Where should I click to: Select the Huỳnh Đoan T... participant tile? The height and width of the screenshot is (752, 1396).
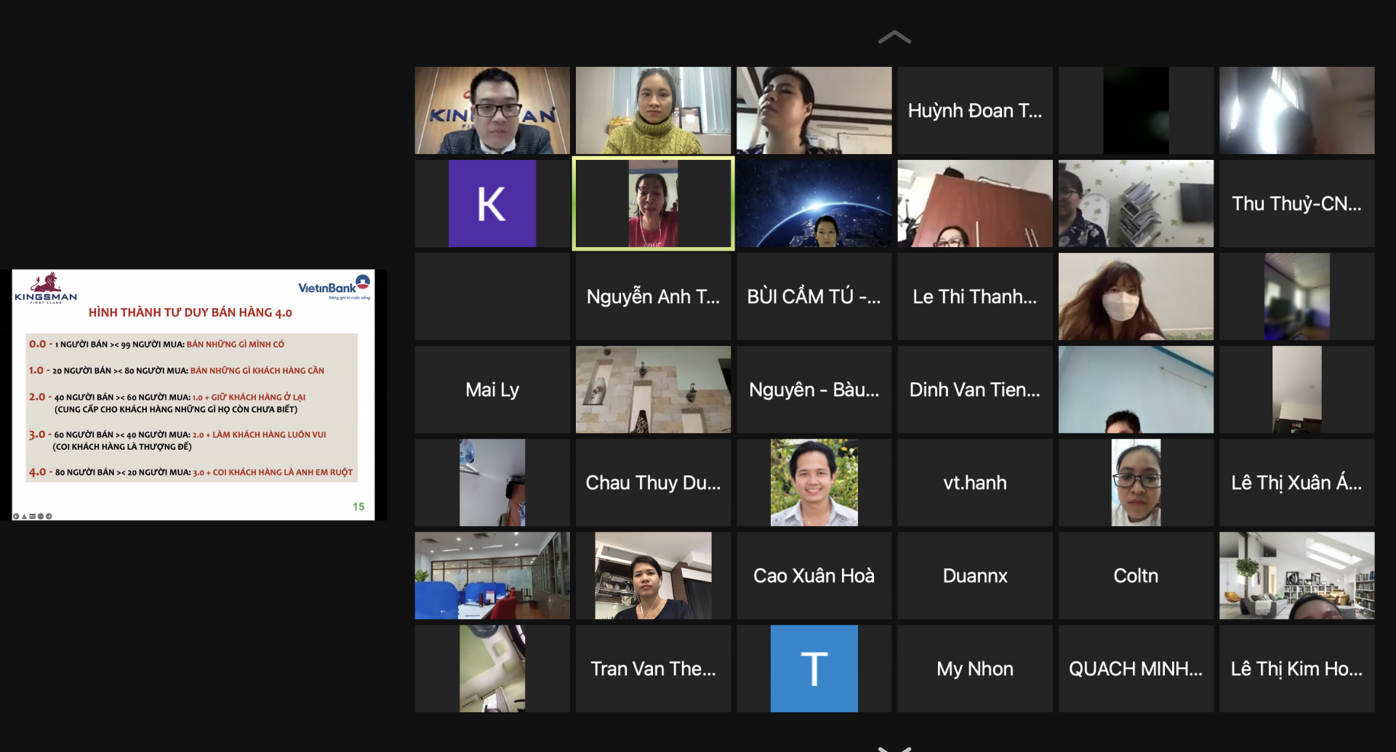974,110
